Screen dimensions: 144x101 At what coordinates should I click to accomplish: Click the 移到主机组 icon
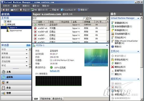(113, 60)
